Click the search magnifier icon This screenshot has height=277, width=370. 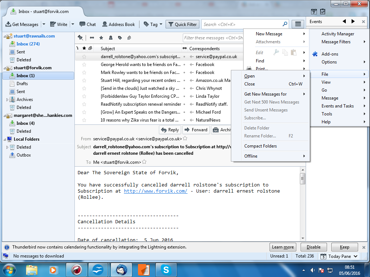tap(285, 24)
